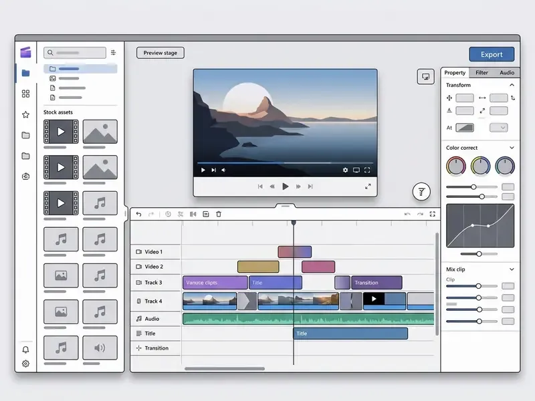Screen dimensions: 535x401
Task: Fast forward the preview playback
Action: coord(298,186)
